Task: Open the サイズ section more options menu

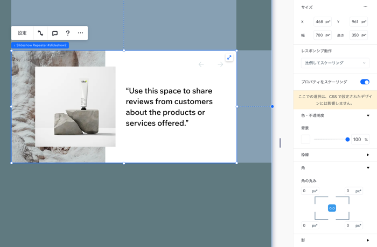Action: (x=365, y=7)
